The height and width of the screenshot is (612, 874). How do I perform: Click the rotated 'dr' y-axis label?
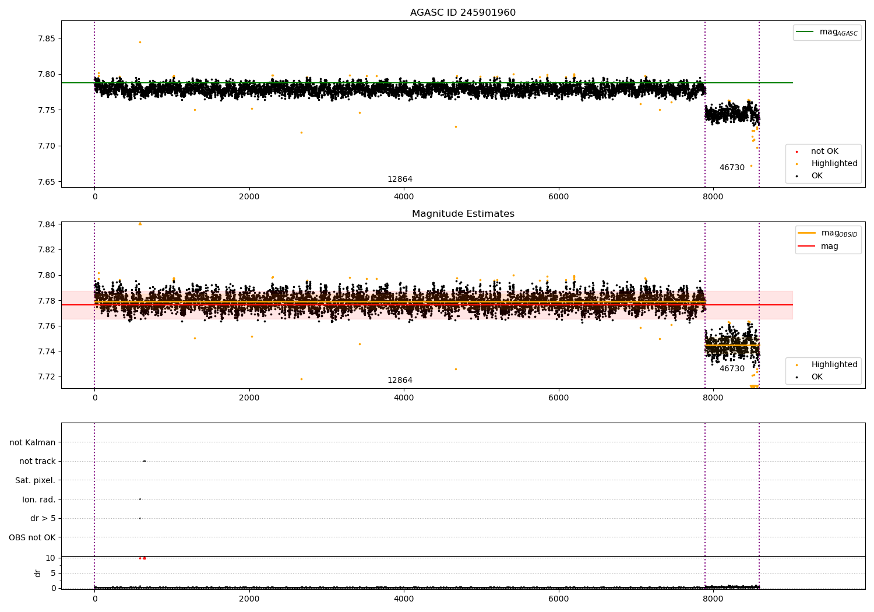(38, 573)
